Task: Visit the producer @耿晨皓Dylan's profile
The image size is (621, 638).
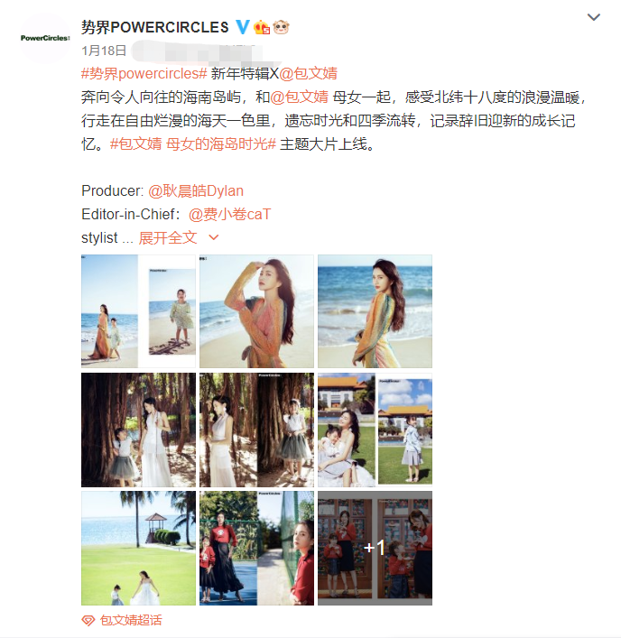Action: (196, 190)
